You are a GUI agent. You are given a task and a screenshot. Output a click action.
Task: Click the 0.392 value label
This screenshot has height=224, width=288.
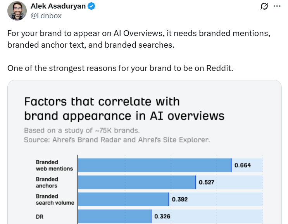[x=180, y=199]
